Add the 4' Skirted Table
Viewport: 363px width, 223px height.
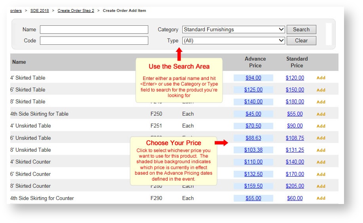[x=321, y=78]
